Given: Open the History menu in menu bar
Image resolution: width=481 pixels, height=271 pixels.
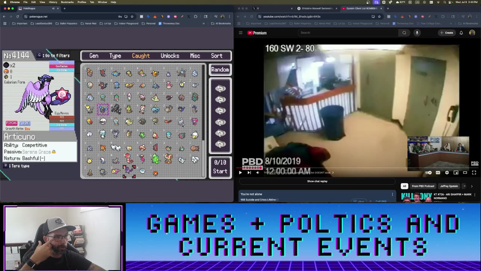Looking at the screenshot, I should click(x=53, y=2).
